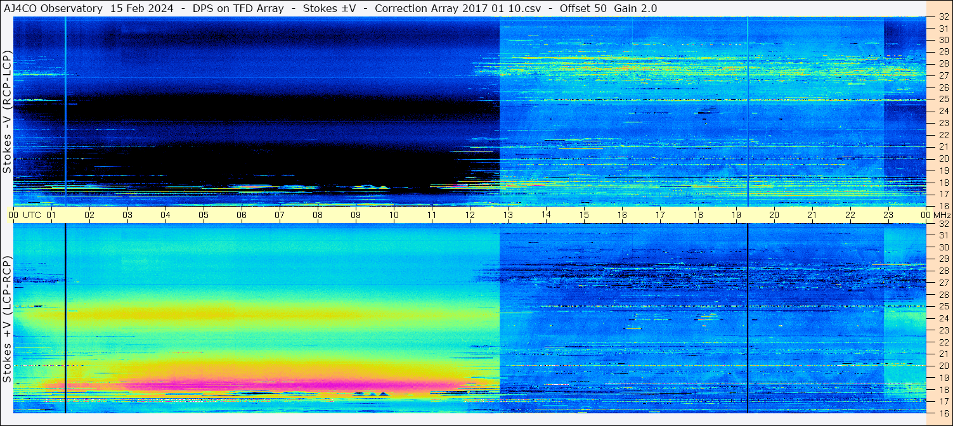
Task: Select hour "03" on the UTC time axis
Action: 127,215
